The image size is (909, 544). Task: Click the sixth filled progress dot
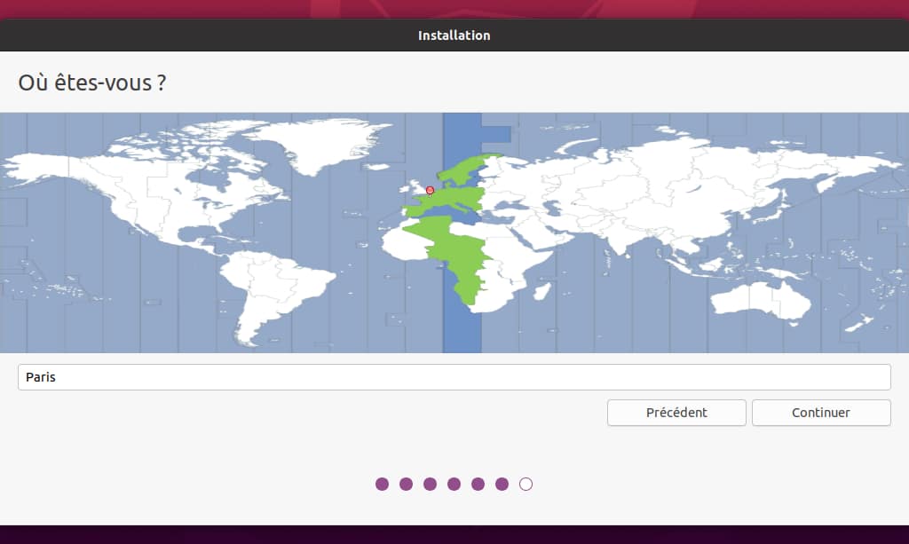point(502,484)
